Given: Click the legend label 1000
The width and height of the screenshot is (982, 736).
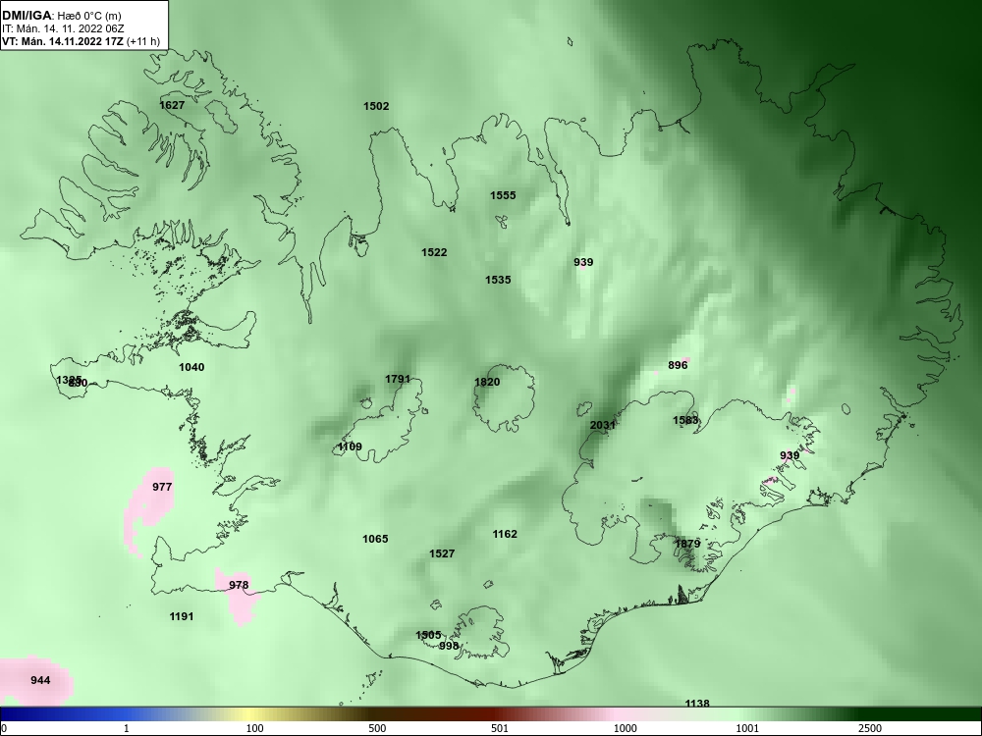Looking at the screenshot, I should pos(625,728).
